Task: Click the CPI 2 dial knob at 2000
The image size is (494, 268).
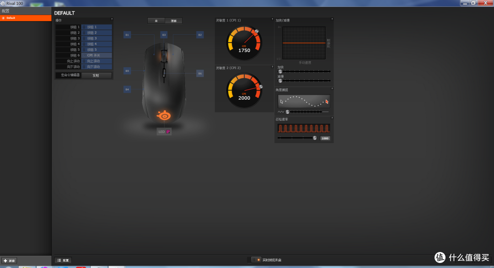Action: (x=261, y=86)
